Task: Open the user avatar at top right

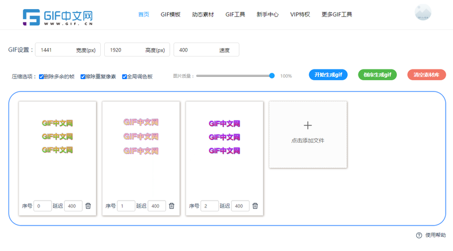Action: tap(422, 12)
